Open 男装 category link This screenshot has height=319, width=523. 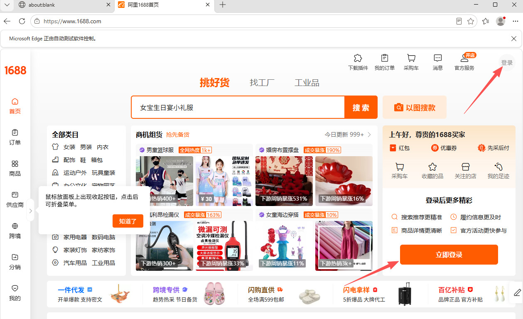86,147
